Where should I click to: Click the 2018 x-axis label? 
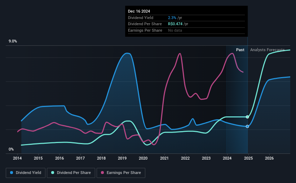point(101,158)
